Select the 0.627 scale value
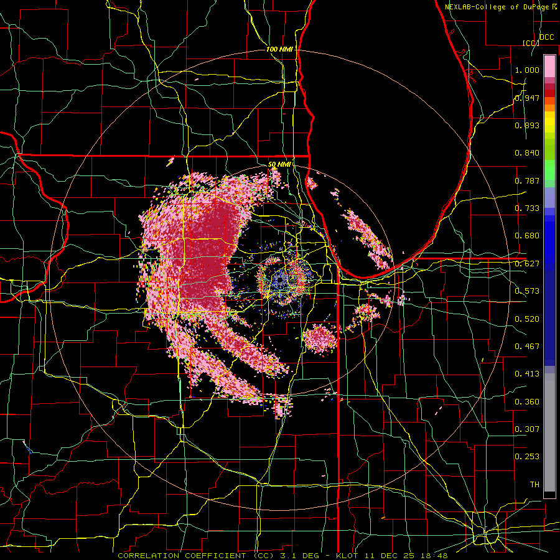 pos(527,264)
